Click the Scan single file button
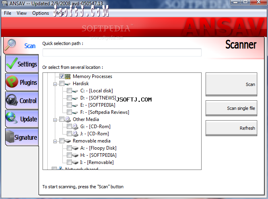 231,108
